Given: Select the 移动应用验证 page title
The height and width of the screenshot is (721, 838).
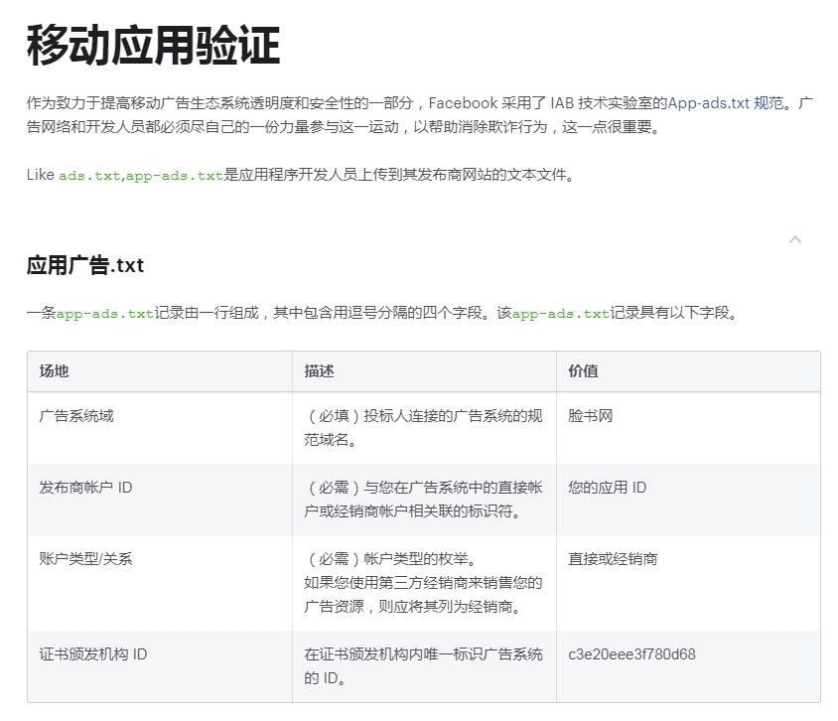Looking at the screenshot, I should click(153, 46).
